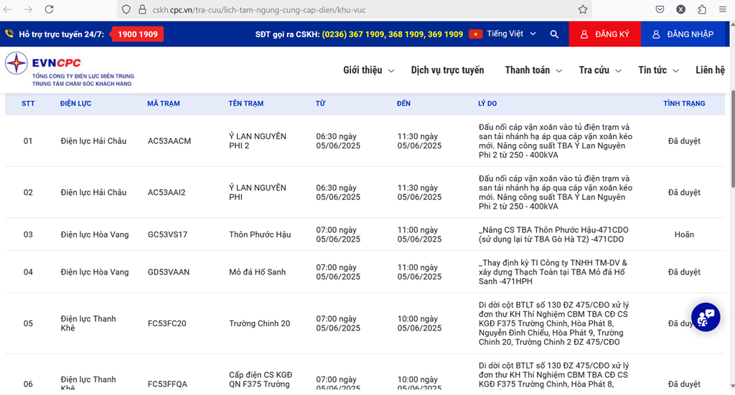Viewport: 735px width, 395px height.
Task: Open the Tra cứu menu
Action: (x=599, y=70)
